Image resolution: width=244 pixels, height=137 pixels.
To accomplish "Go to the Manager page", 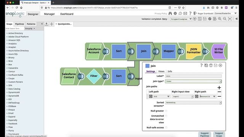I will [49, 14].
